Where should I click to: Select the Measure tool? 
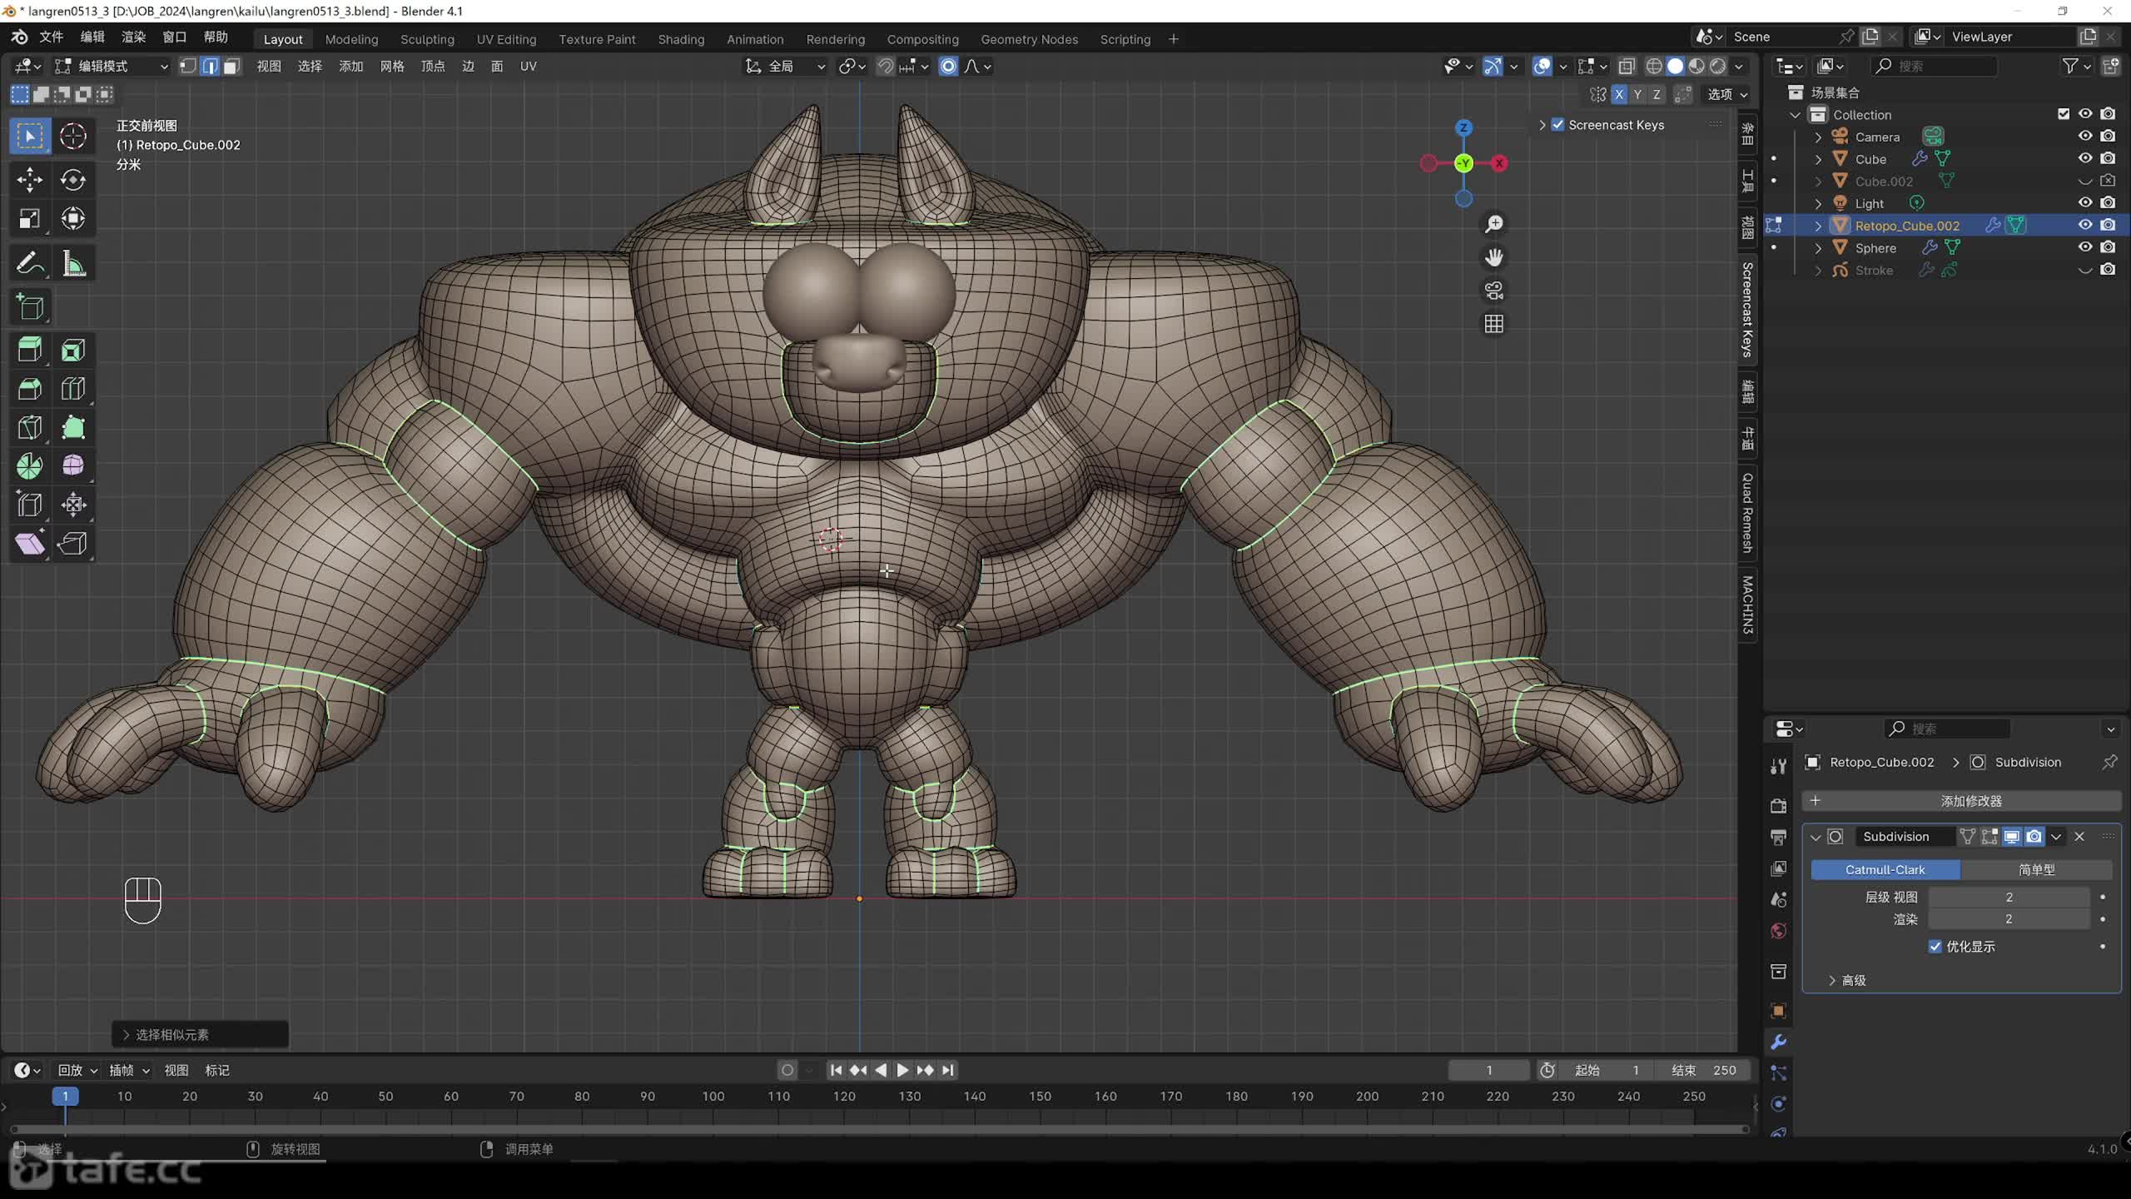coord(73,264)
